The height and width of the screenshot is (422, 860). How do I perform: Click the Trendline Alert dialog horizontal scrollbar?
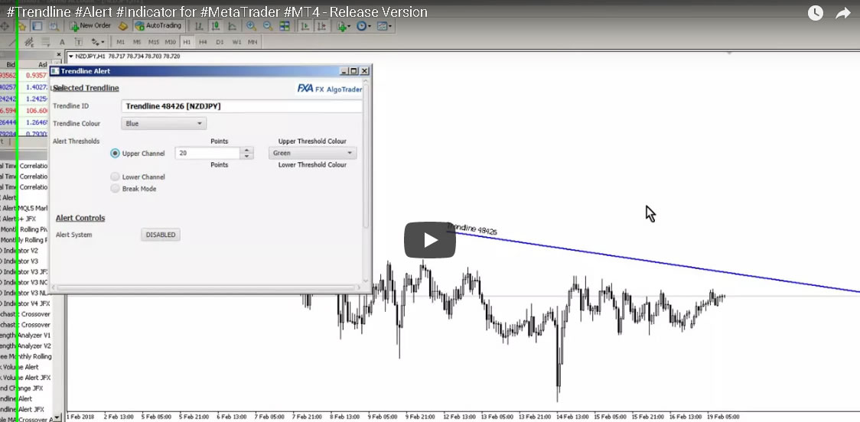click(206, 287)
